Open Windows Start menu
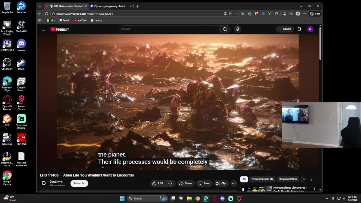This screenshot has height=203, width=361. click(122, 198)
